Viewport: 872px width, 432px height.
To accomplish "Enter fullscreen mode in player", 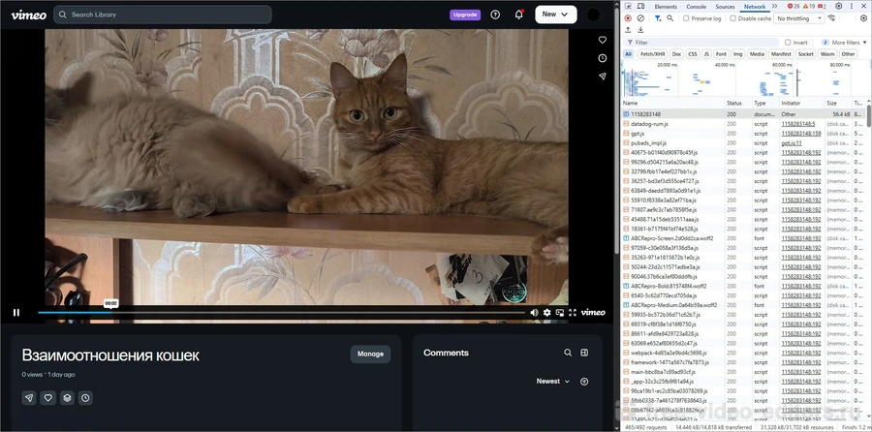I will (x=573, y=313).
